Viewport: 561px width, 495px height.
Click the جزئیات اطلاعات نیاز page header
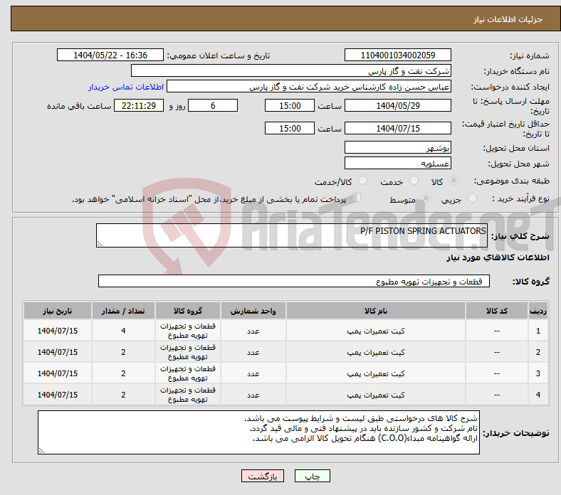(508, 19)
